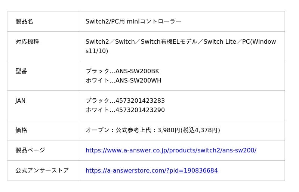This screenshot has height=192, width=299.
Task: Click the white model number ANS-SW200WH
Action: point(138,80)
